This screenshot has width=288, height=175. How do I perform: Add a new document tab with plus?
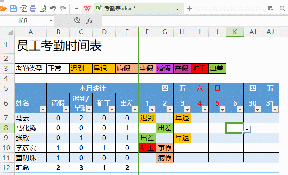pos(189,9)
